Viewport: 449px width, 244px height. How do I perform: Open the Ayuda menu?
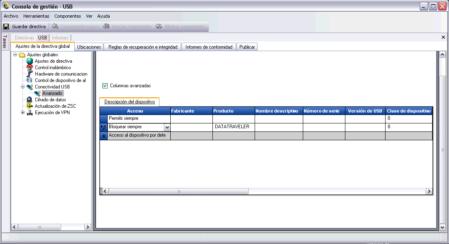(104, 16)
